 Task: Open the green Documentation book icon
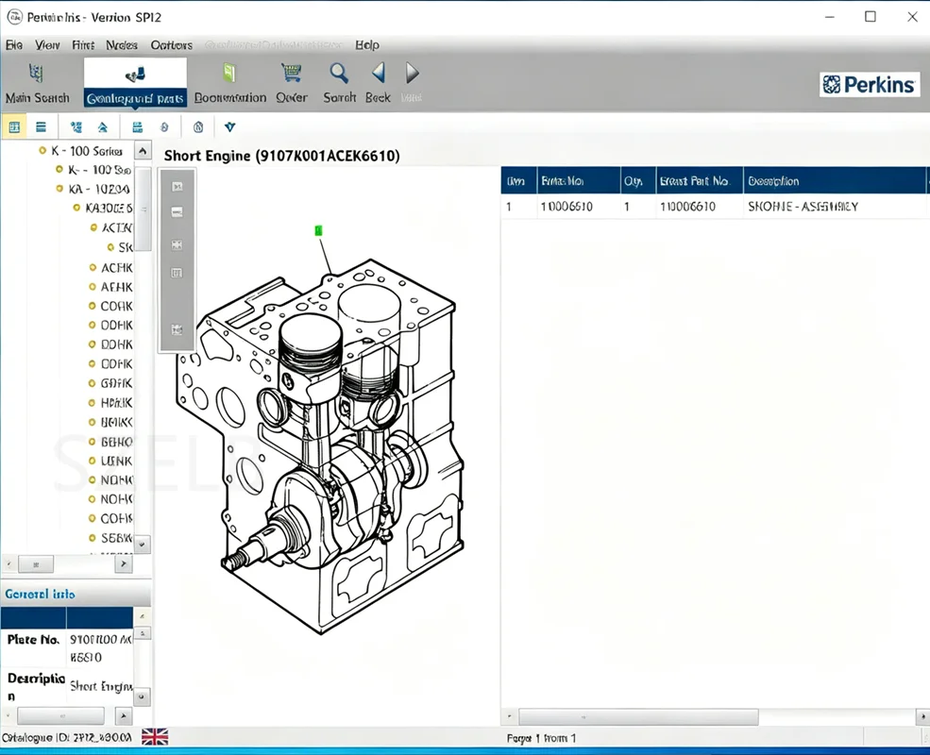coord(229,73)
